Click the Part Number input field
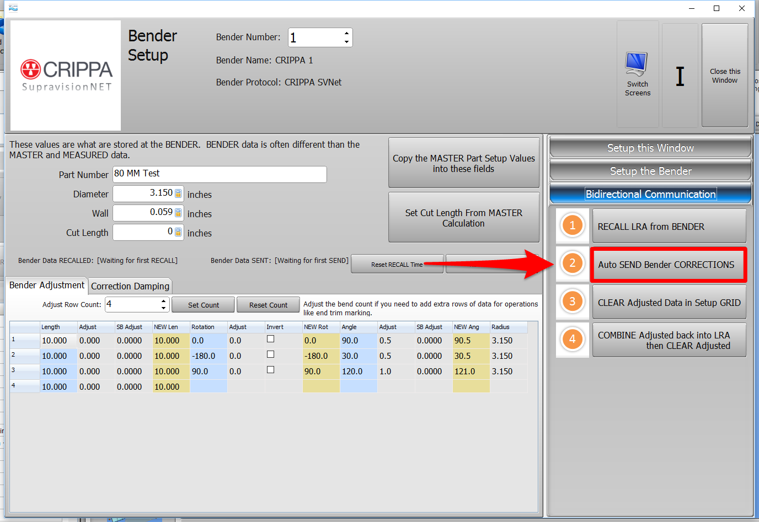Viewport: 759px width, 522px height. tap(220, 174)
